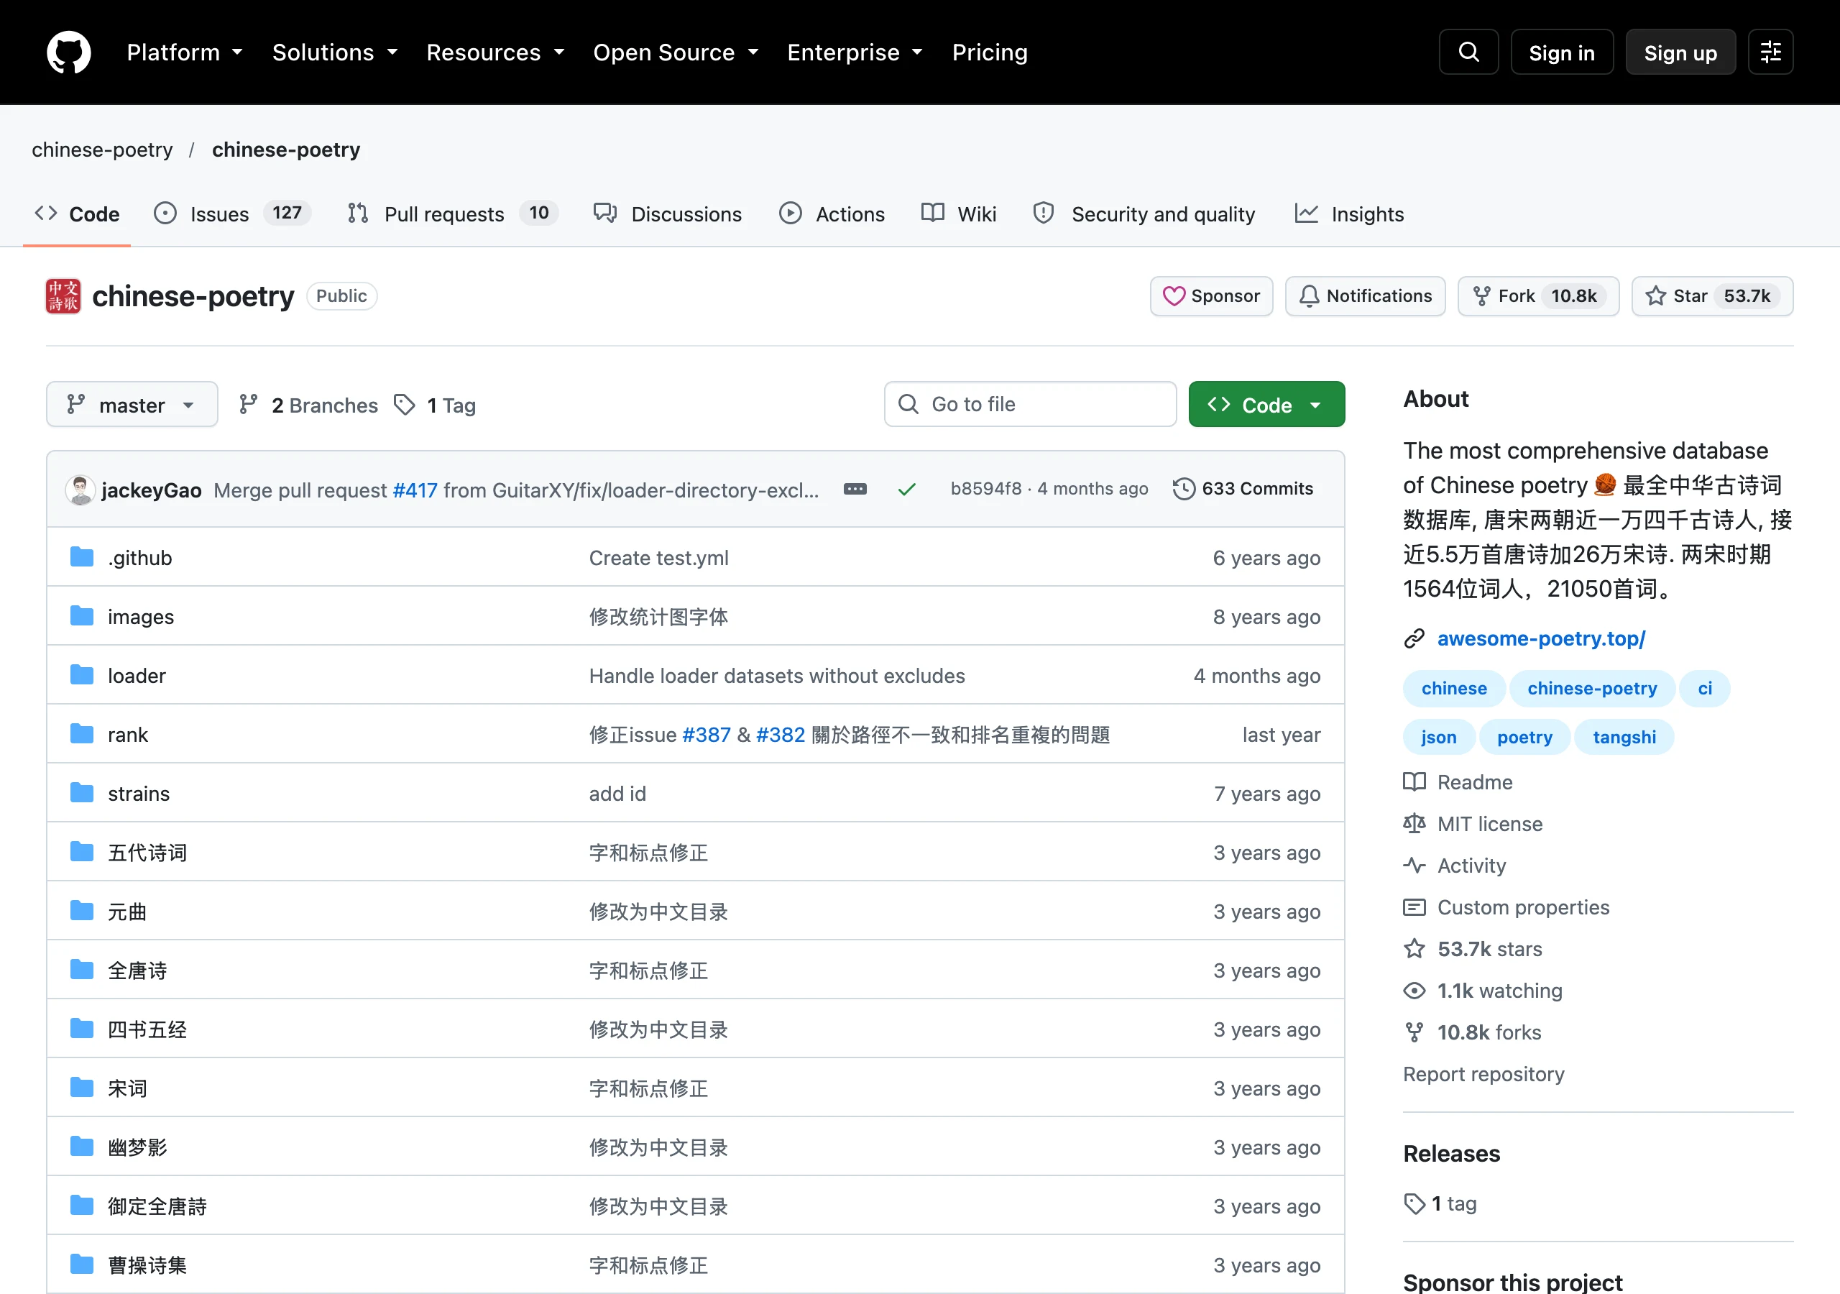Viewport: 1840px width, 1294px height.
Task: Click the tag icon under Releases
Action: [1414, 1203]
